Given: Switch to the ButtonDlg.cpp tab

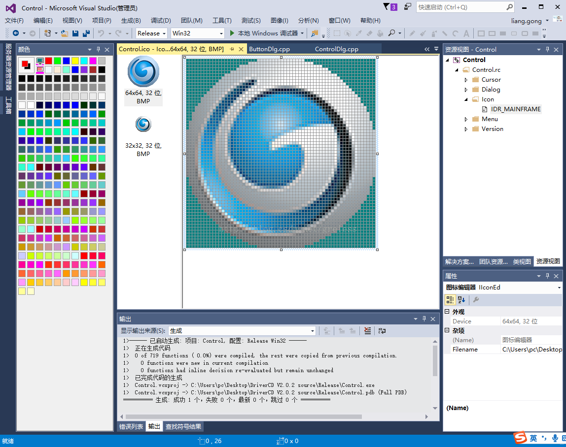Looking at the screenshot, I should [269, 49].
